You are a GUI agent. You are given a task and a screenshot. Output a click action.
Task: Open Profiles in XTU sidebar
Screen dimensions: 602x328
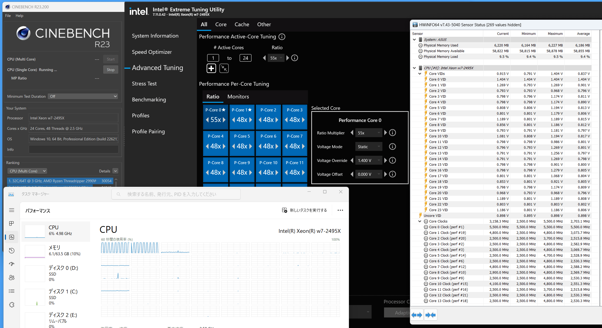141,115
